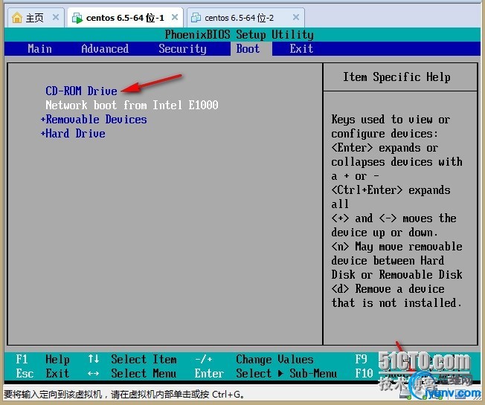Close the centos 6.5-64 位-2 tab

pos(296,17)
